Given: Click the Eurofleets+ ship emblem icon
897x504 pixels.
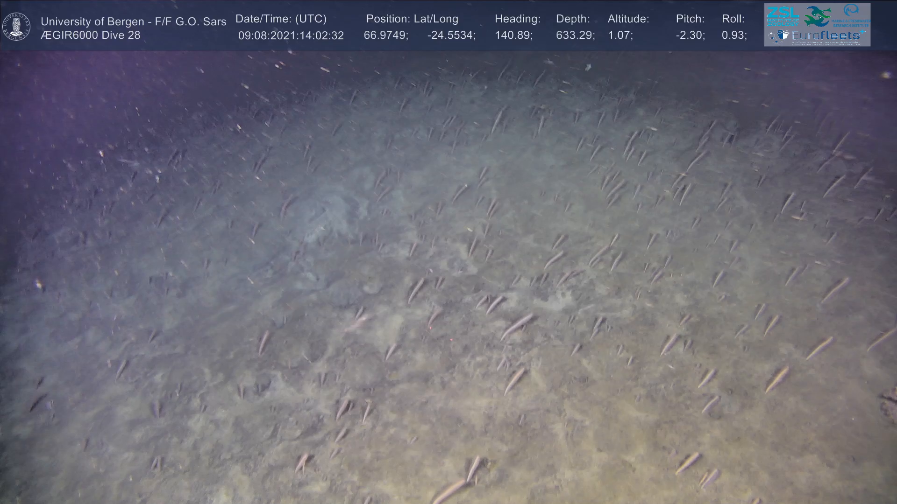Looking at the screenshot, I should (x=779, y=36).
